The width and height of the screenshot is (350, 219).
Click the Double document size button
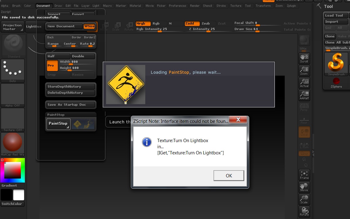click(x=83, y=56)
